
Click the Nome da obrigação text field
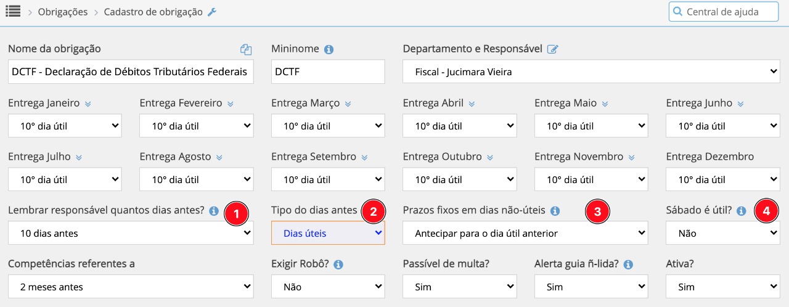(x=131, y=72)
